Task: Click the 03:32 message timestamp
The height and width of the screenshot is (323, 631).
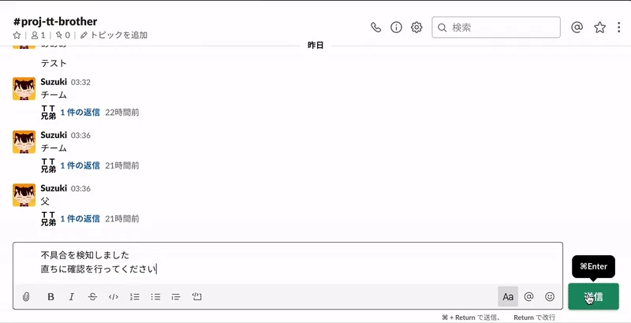Action: tap(80, 83)
